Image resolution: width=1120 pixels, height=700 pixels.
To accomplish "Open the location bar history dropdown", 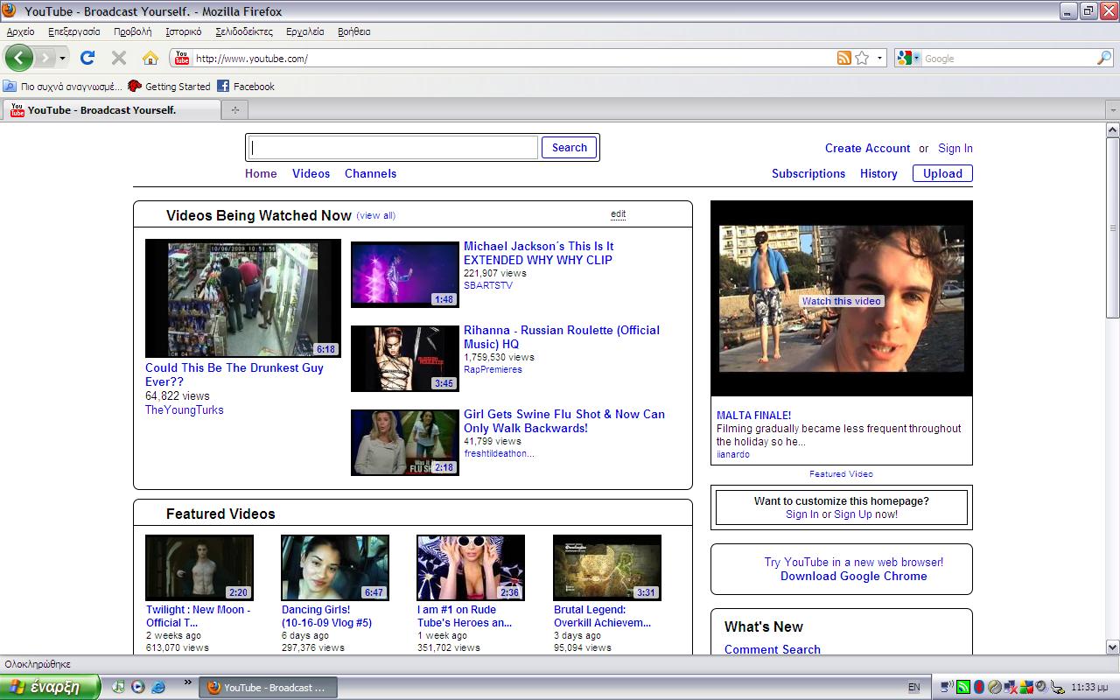I will [880, 59].
